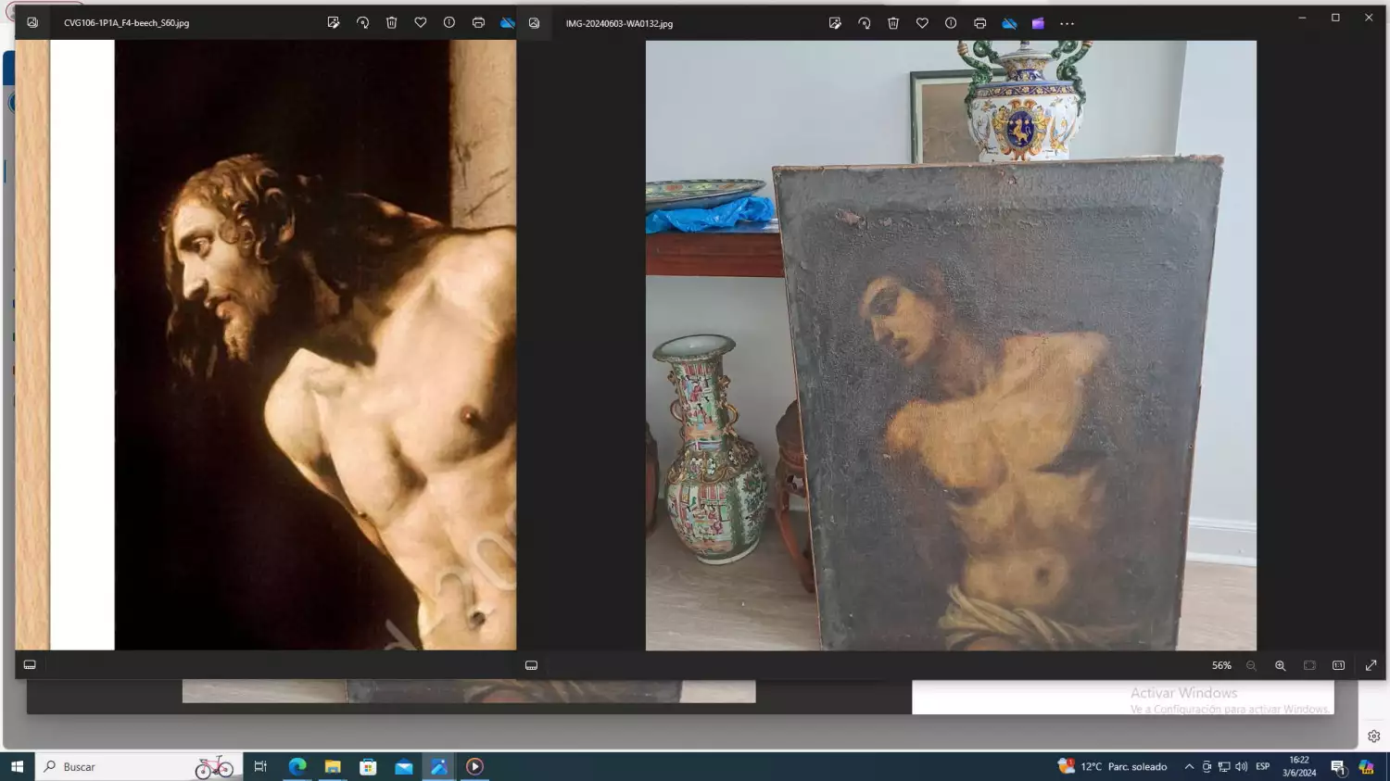1390x781 pixels.
Task: Open editor for CVG106-1P1A_F4-beech_S60.jpg
Action: click(x=334, y=23)
